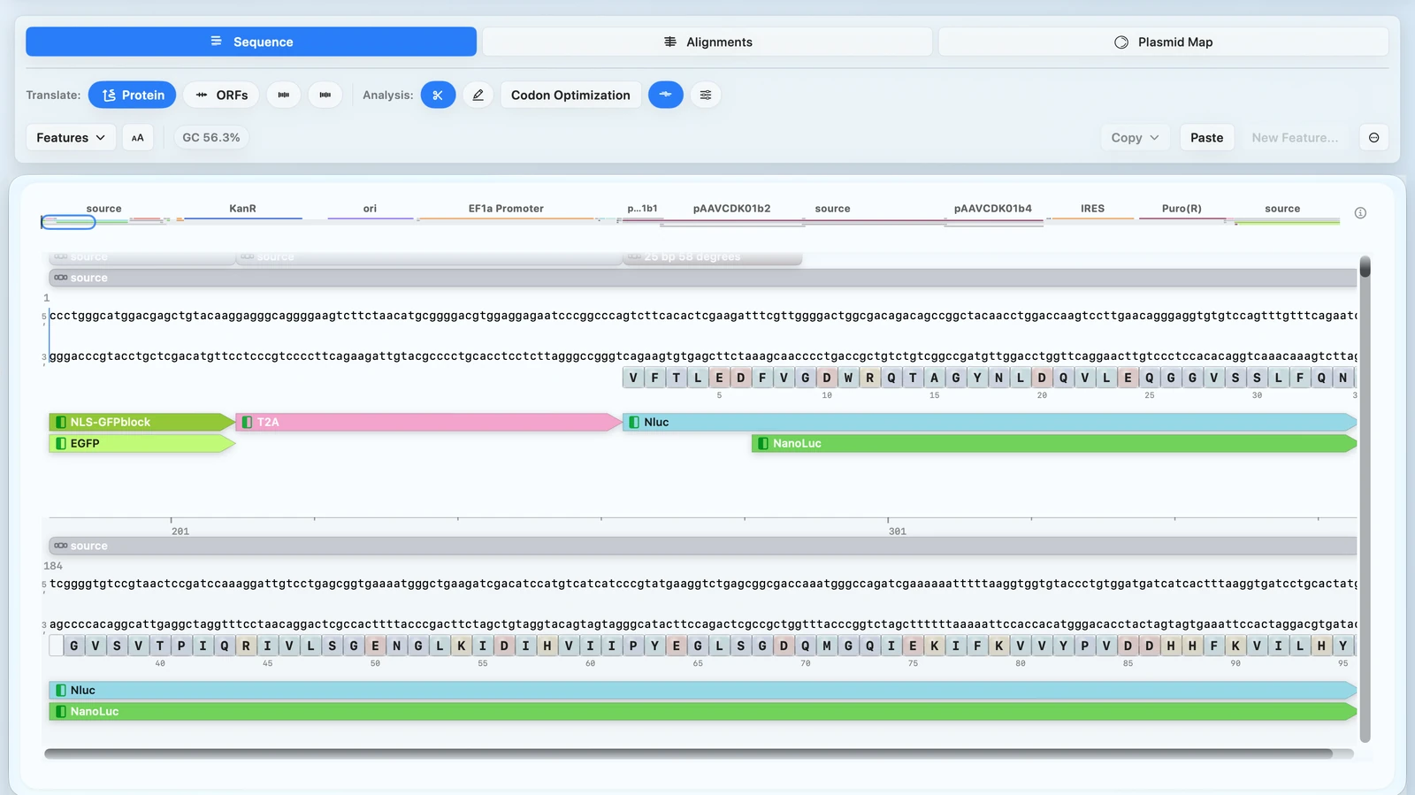The height and width of the screenshot is (795, 1415).
Task: Click the faded '25 bp 58 degrees' primer bar
Action: pos(713,257)
